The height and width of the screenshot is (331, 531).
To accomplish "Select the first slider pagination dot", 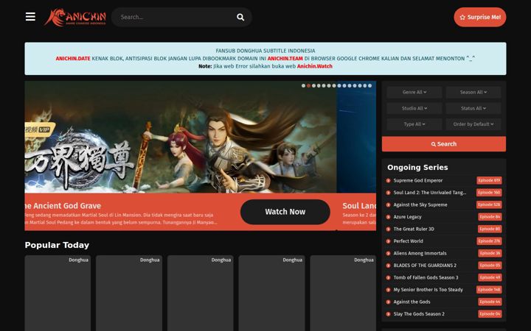I will (x=303, y=86).
